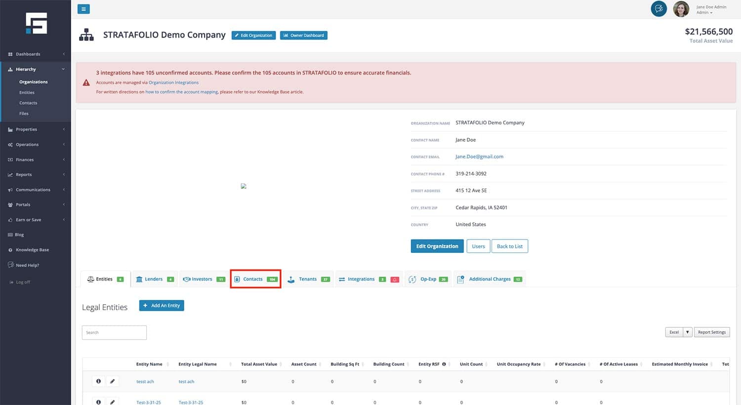Image resolution: width=741 pixels, height=405 pixels.
Task: Click the info icon for tesst ach row
Action: pyautogui.click(x=98, y=381)
